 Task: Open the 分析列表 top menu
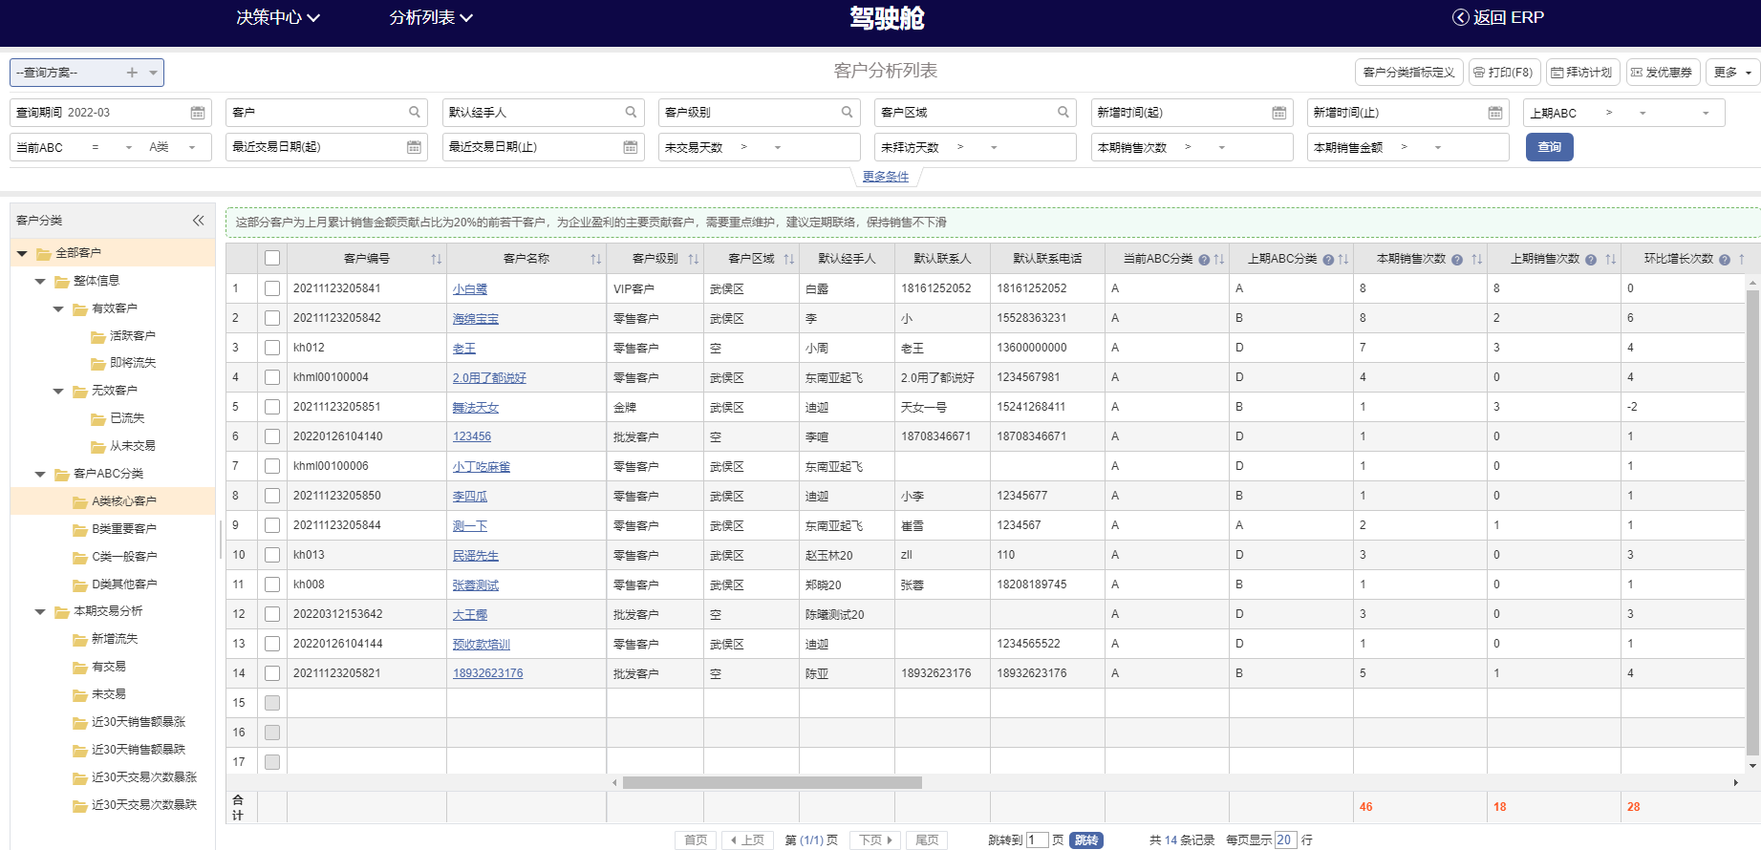(x=430, y=17)
